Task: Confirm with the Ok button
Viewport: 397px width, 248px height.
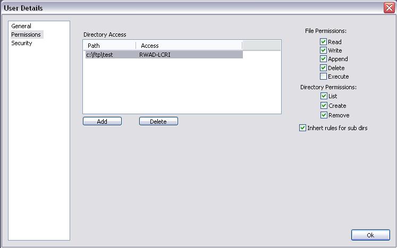Action: tap(370, 235)
